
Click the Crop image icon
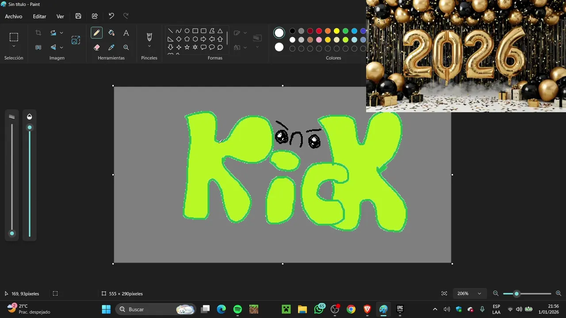pos(38,33)
